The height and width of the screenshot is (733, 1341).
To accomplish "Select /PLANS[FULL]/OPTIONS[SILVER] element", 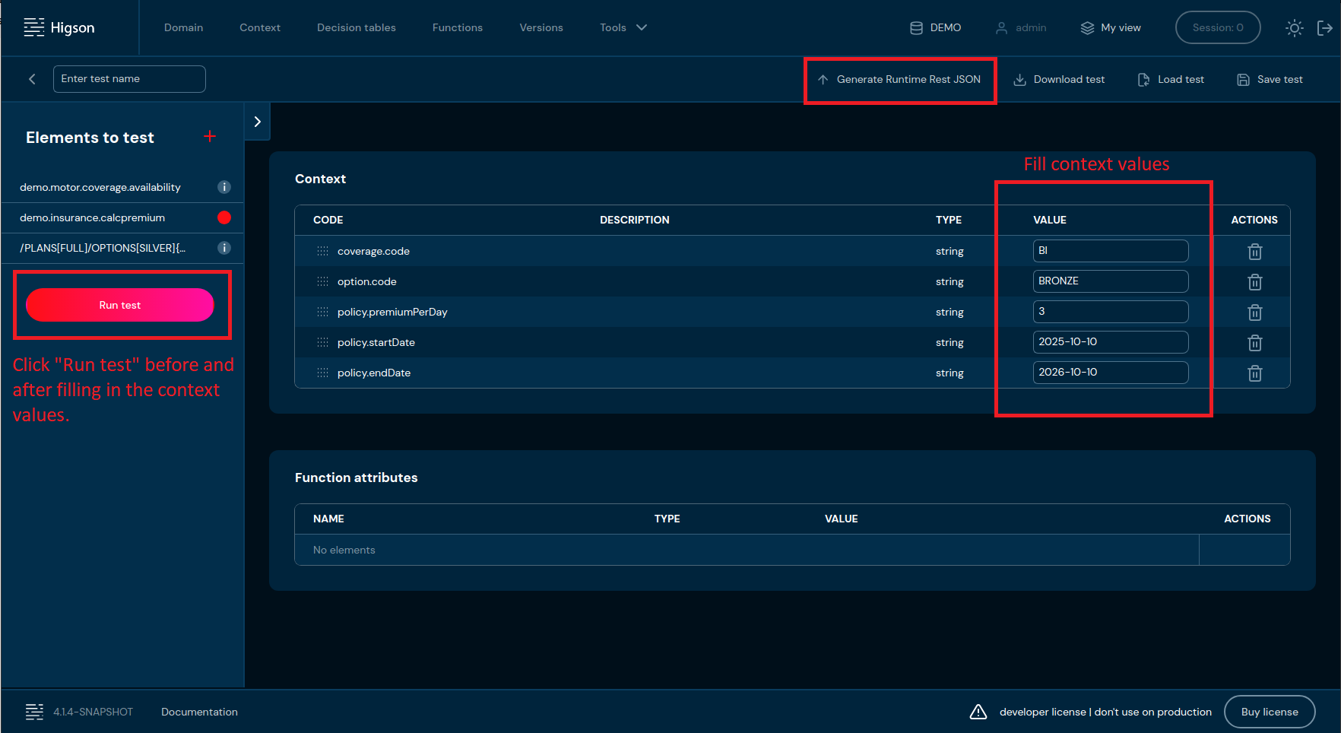I will pyautogui.click(x=103, y=248).
